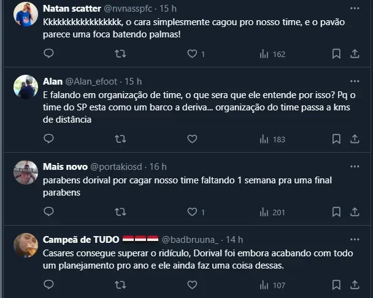View analytics showing 183 views
The width and height of the screenshot is (373, 298).
273,139
